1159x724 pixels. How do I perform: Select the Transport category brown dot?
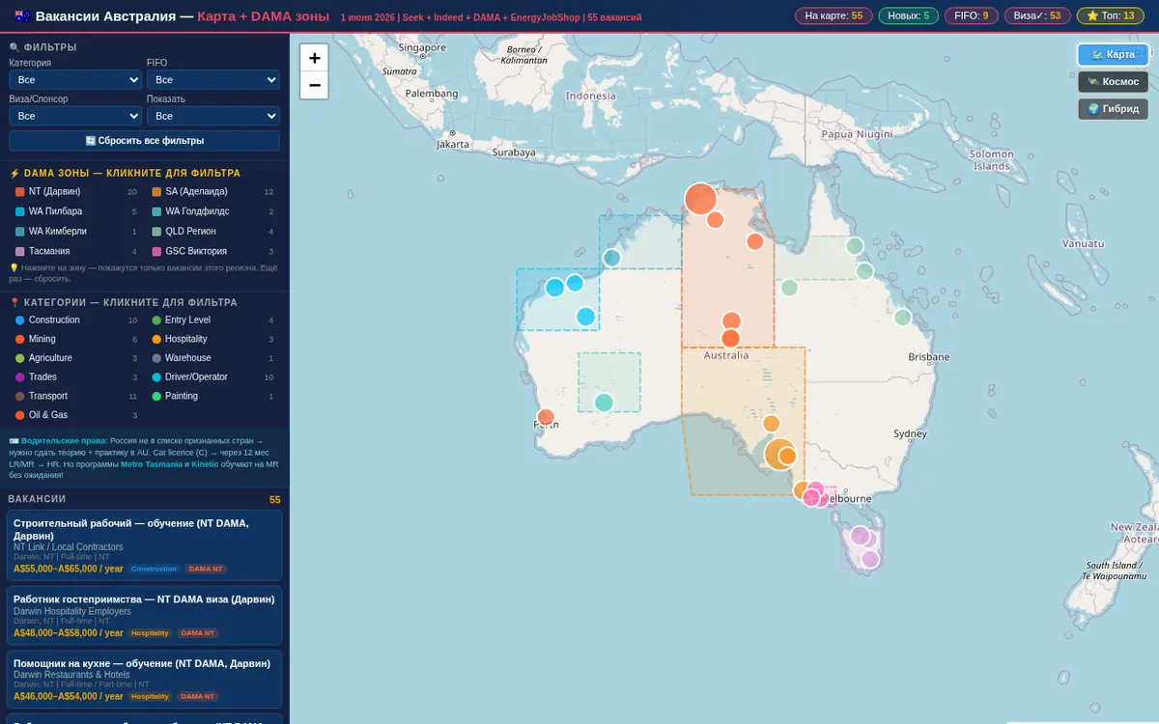pyautogui.click(x=20, y=397)
